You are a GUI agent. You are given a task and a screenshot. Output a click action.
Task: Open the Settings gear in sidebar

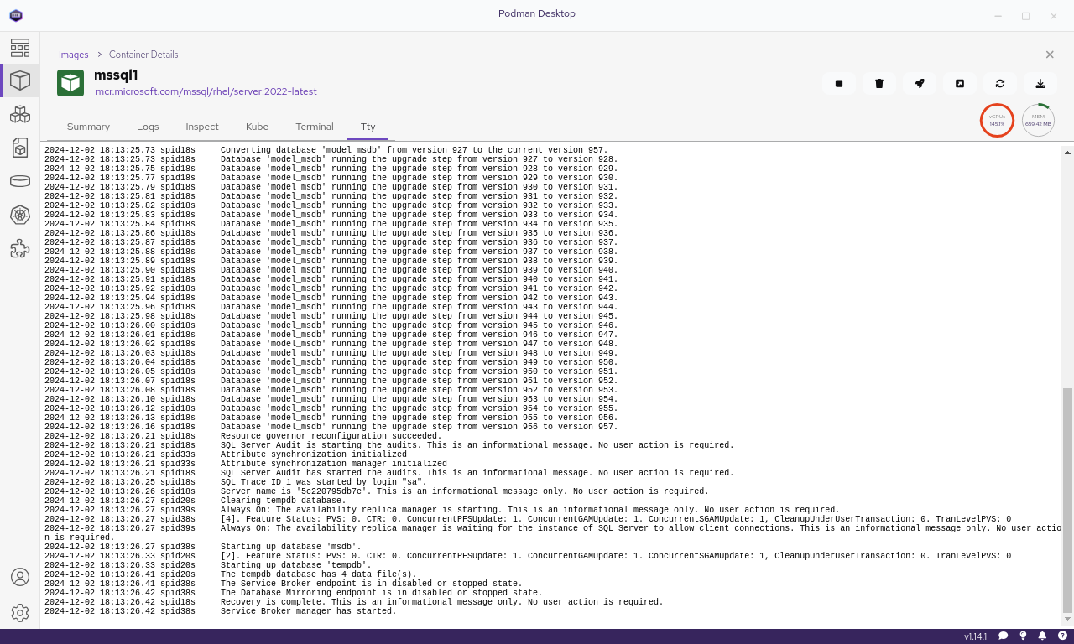pos(20,613)
